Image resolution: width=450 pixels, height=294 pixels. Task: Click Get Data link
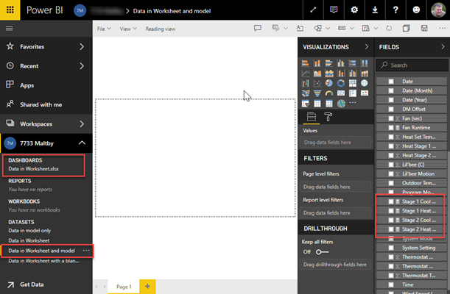[32, 284]
